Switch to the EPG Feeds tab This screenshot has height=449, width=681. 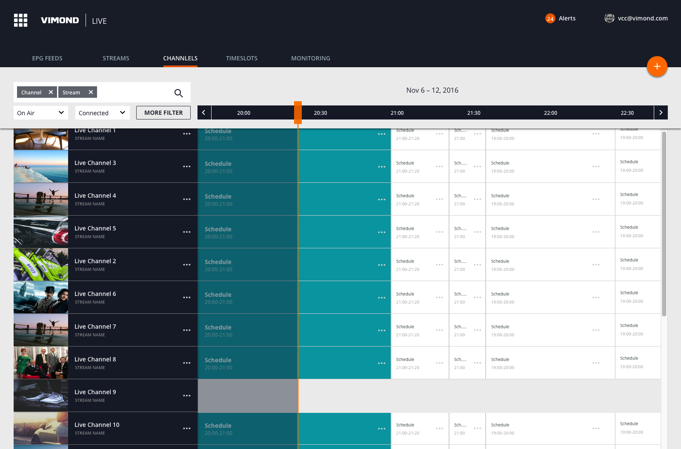point(47,58)
